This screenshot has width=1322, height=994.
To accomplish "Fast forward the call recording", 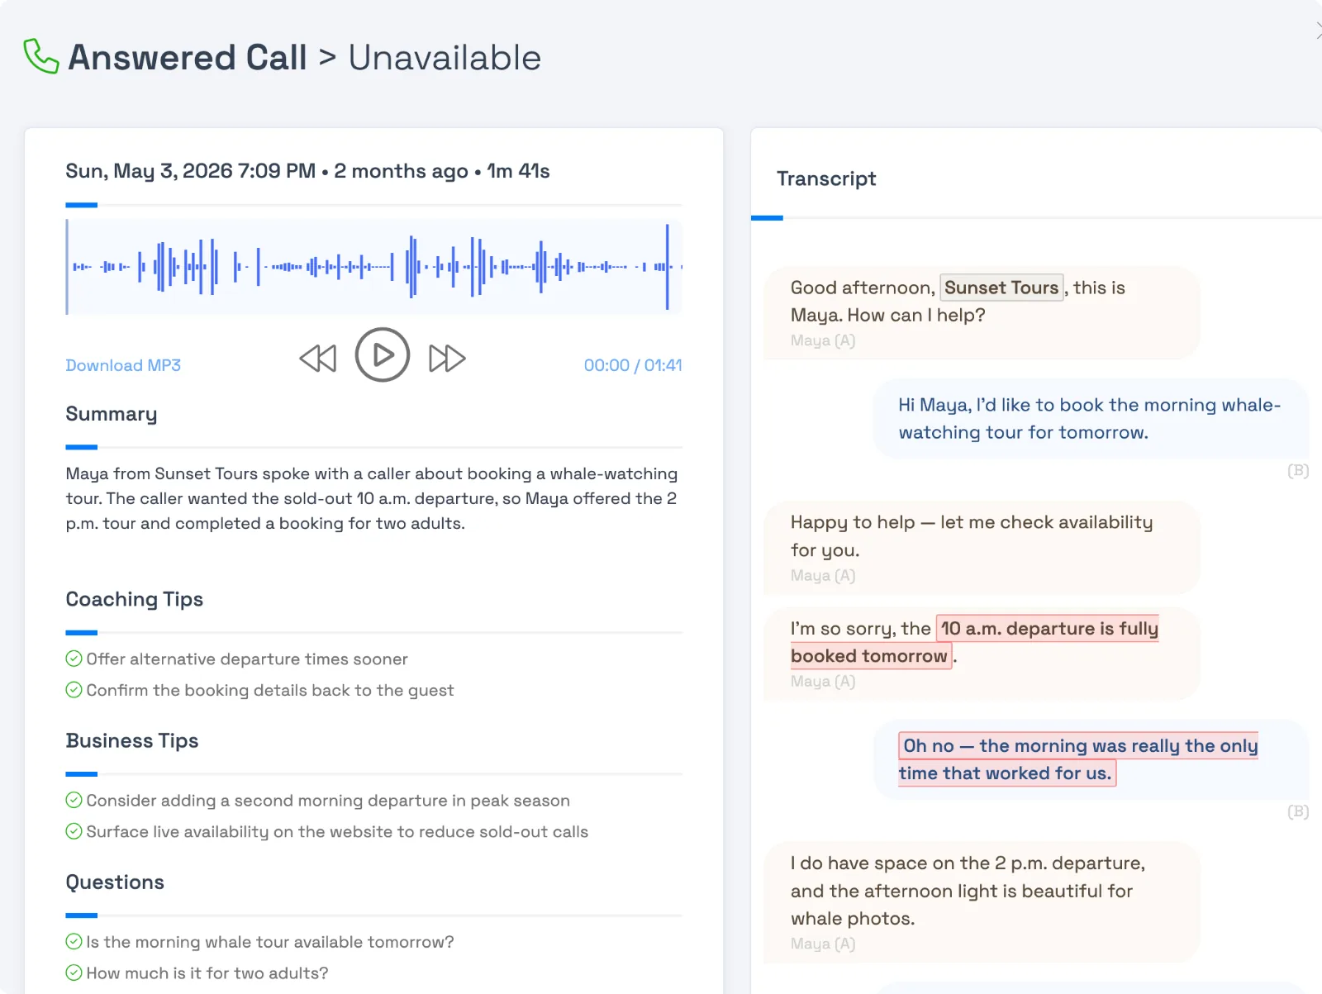I will pyautogui.click(x=447, y=359).
